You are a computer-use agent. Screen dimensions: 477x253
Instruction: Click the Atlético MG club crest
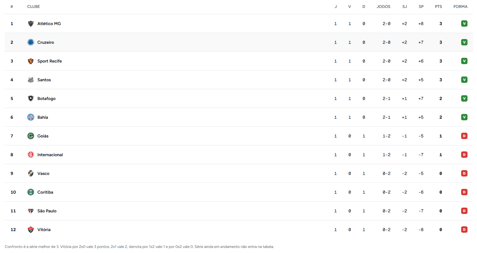point(30,23)
